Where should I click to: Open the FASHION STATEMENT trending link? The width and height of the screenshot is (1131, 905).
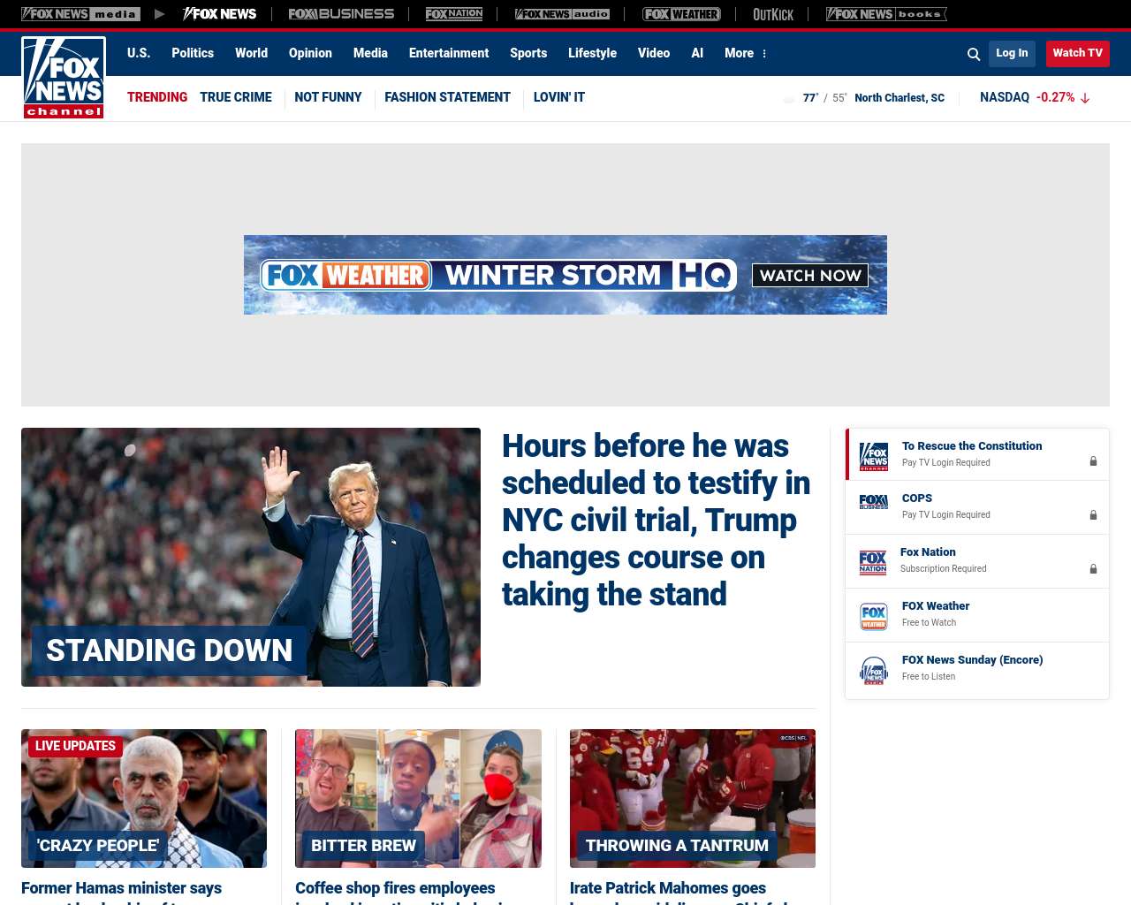[x=447, y=97]
